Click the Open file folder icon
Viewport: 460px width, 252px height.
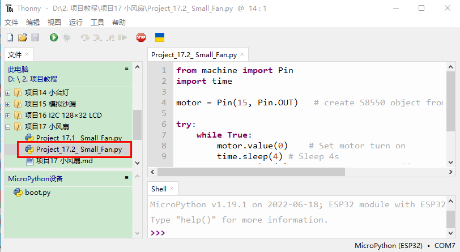(23, 37)
